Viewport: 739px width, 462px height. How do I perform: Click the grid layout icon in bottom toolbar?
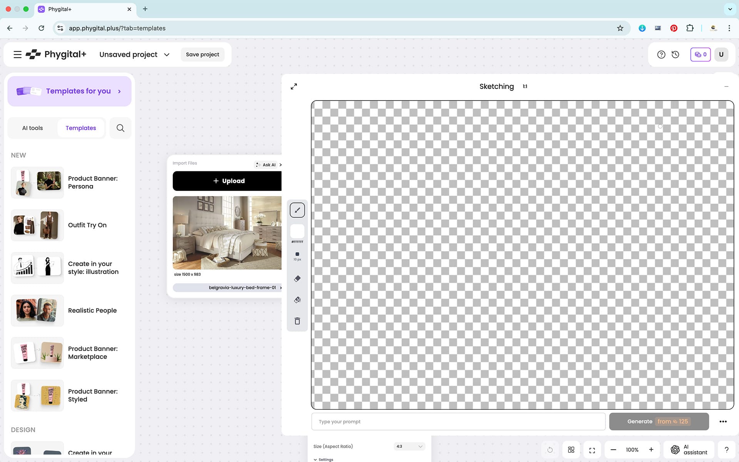click(571, 450)
